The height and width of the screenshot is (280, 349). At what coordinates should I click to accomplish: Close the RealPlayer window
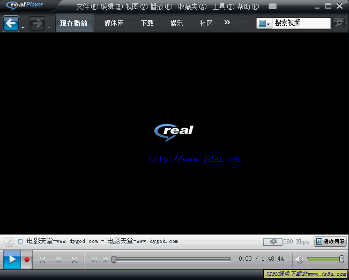(x=340, y=6)
